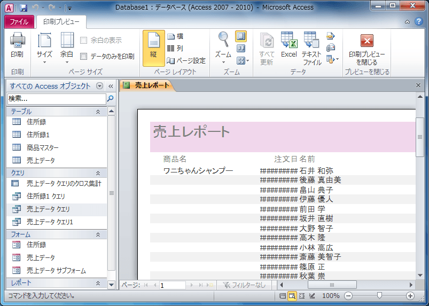Switch to design view in status bar
Viewport: 429px width, 306px height.
pos(311,296)
